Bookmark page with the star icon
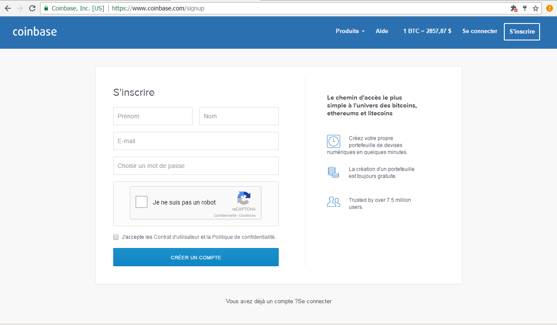Screen dimensions: 557x325 click(536, 8)
